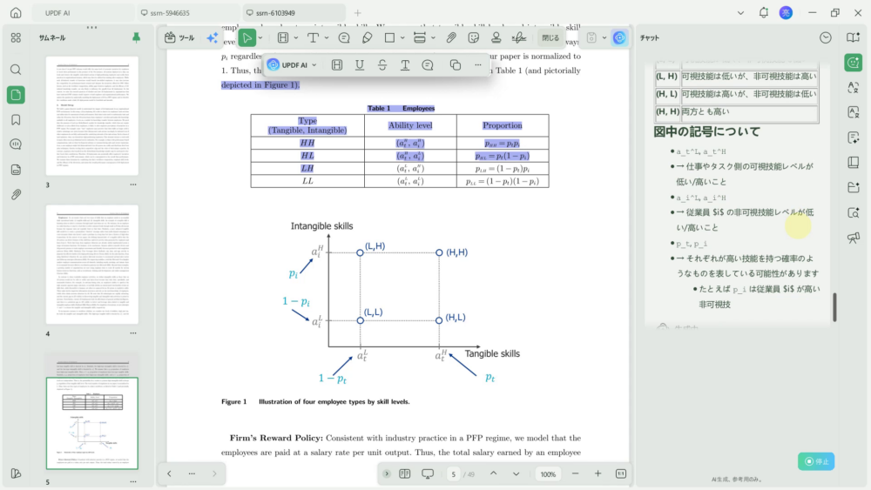The height and width of the screenshot is (490, 871).
Task: Add a comment to selected text
Action: [x=428, y=65]
